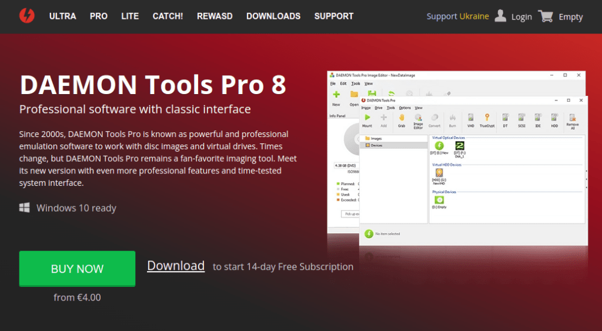Click the 'Virtual Optical Devices' heading
Viewport: 602px width, 331px height.
(x=449, y=138)
